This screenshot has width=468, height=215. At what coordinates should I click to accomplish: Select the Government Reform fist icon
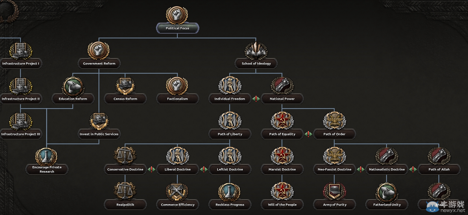99,51
